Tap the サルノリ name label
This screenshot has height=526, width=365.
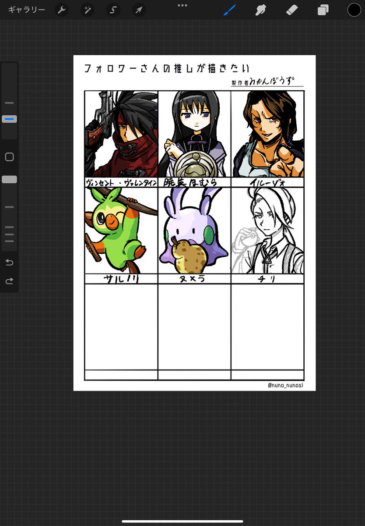121,279
